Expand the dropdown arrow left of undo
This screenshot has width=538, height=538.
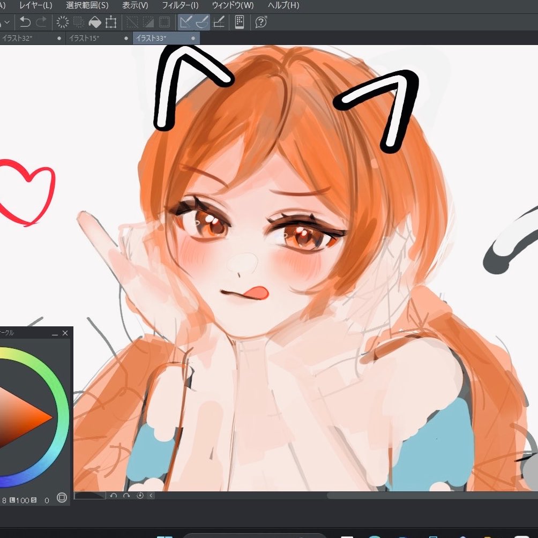tap(7, 23)
